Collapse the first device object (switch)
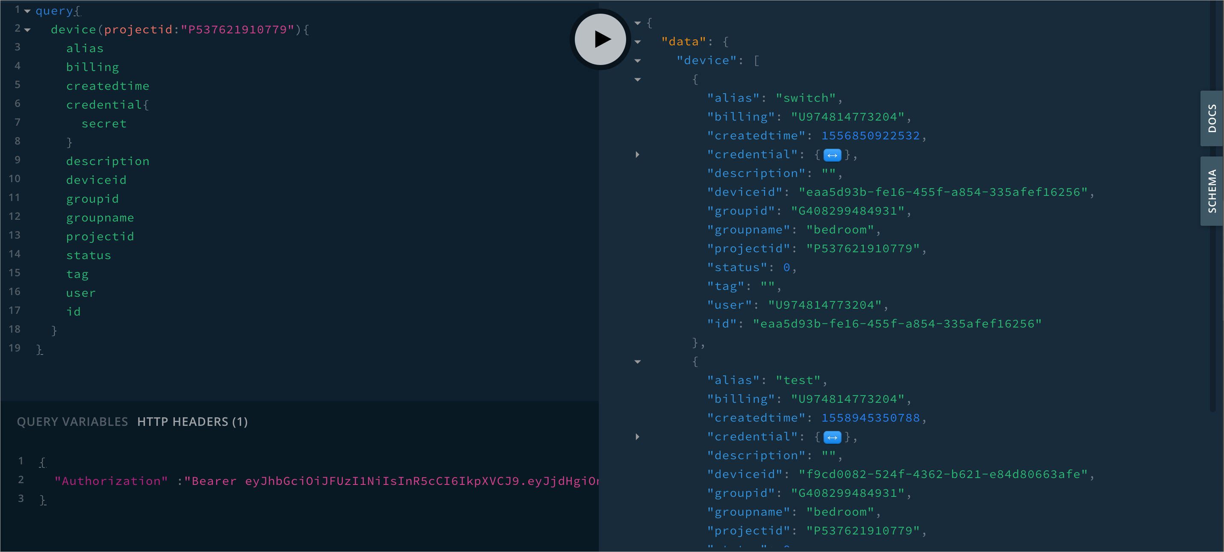Screen dimensions: 1224x552 [x=638, y=80]
